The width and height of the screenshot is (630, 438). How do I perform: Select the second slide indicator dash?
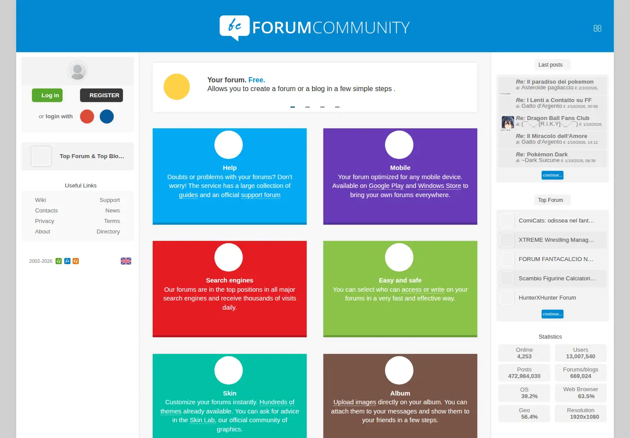[308, 107]
